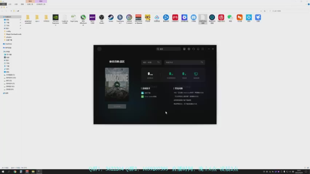Switch to the Home ribbon tab

(10, 4)
